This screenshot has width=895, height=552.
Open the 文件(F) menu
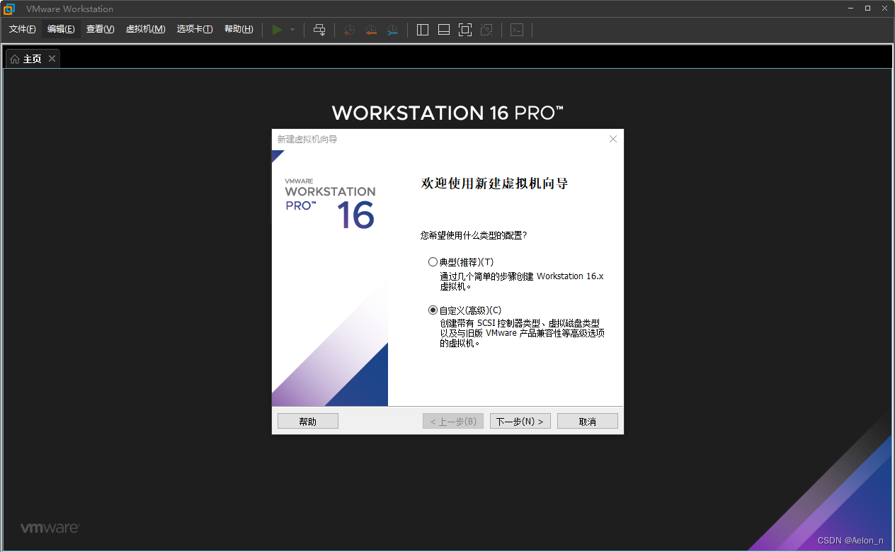(22, 29)
